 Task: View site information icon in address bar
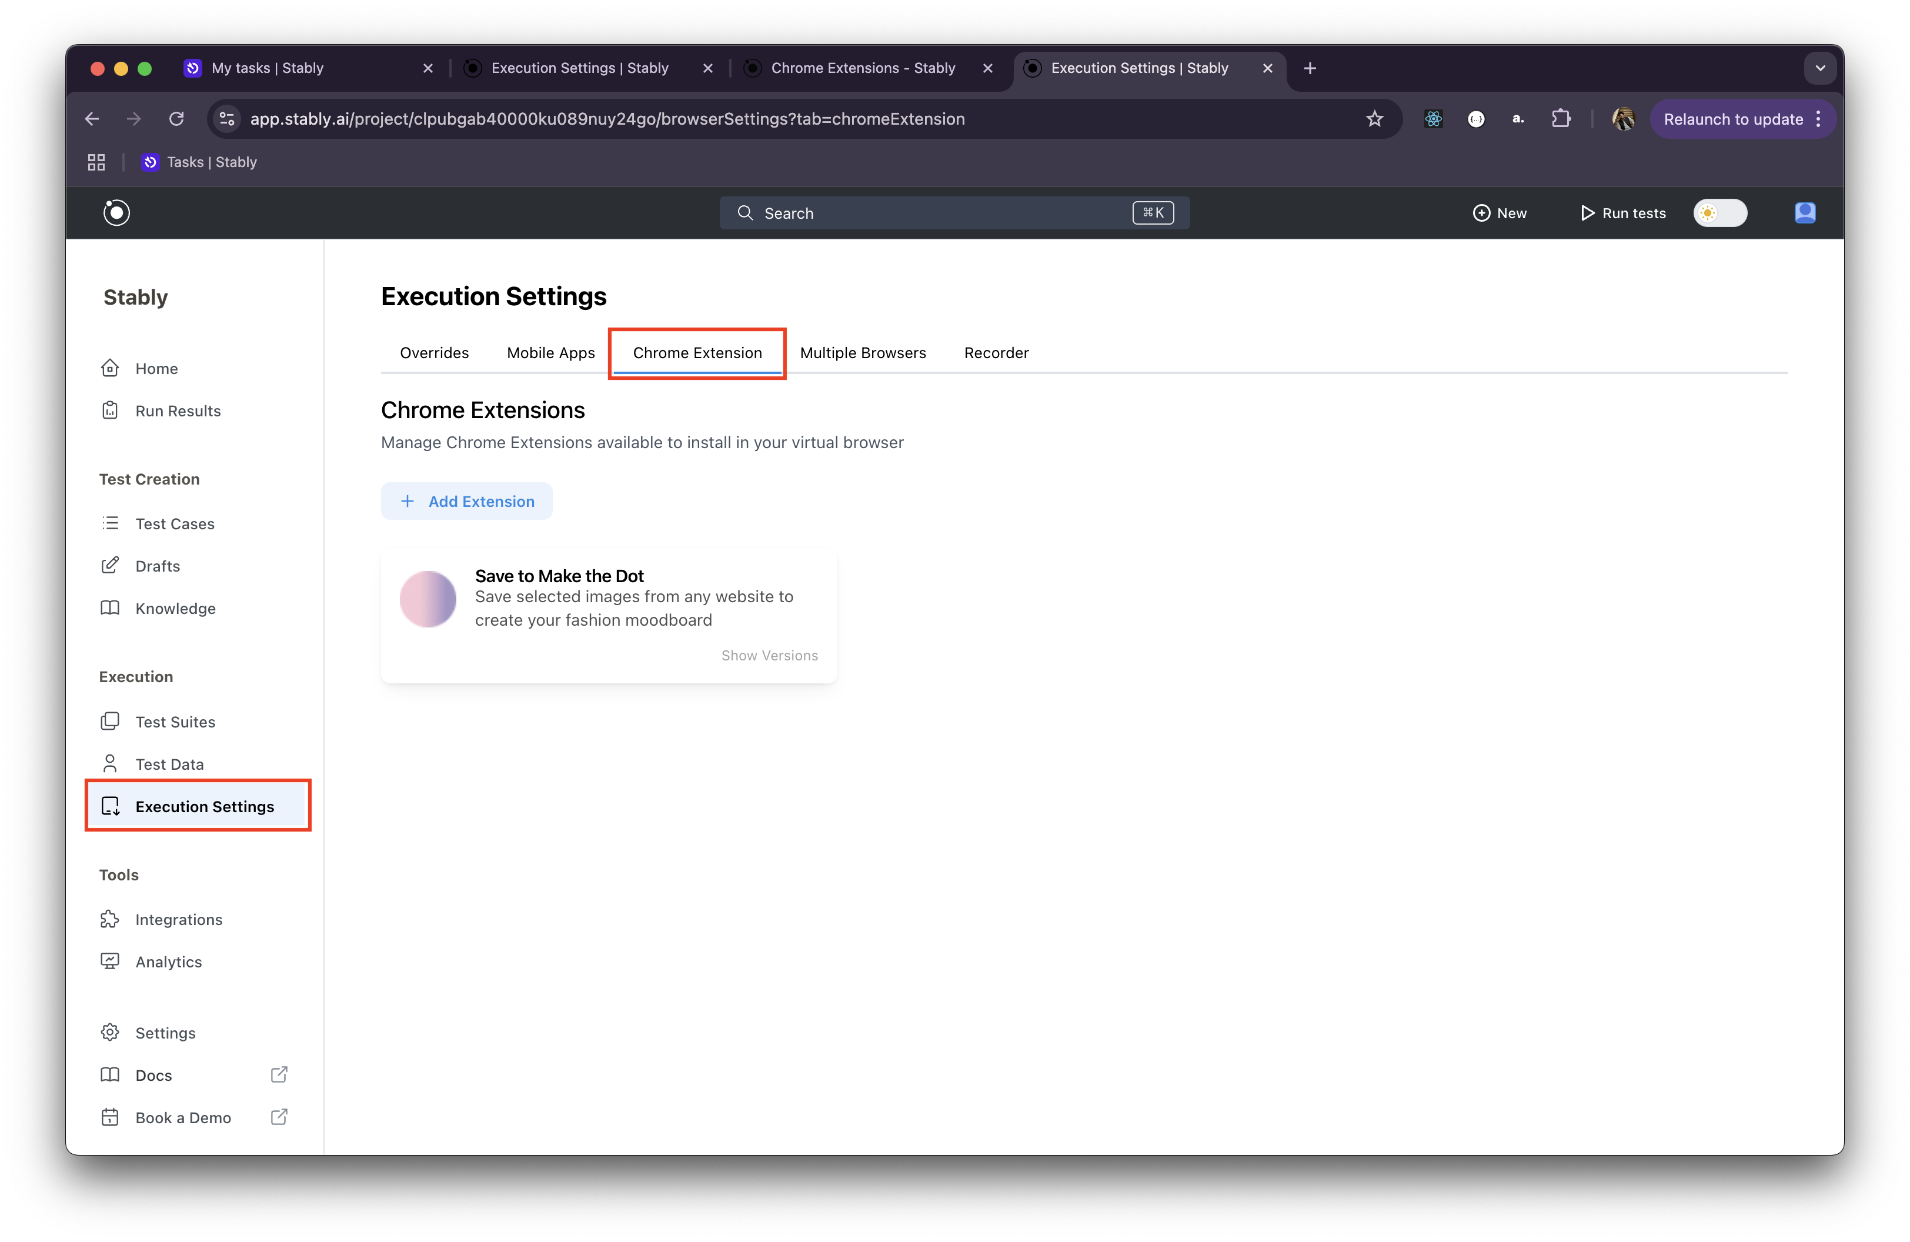coord(227,119)
